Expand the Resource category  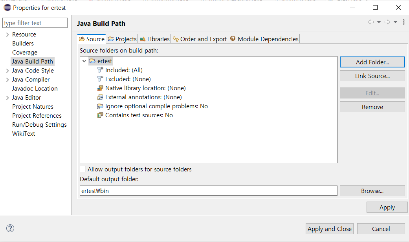tap(7, 35)
